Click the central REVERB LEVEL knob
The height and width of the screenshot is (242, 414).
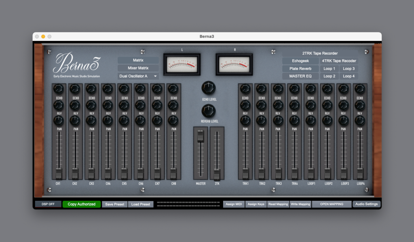pyautogui.click(x=208, y=111)
